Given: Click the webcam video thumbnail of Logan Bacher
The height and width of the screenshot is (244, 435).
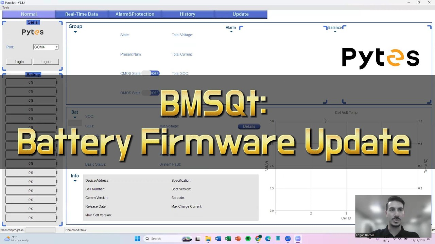Looking at the screenshot, I should [x=393, y=216].
